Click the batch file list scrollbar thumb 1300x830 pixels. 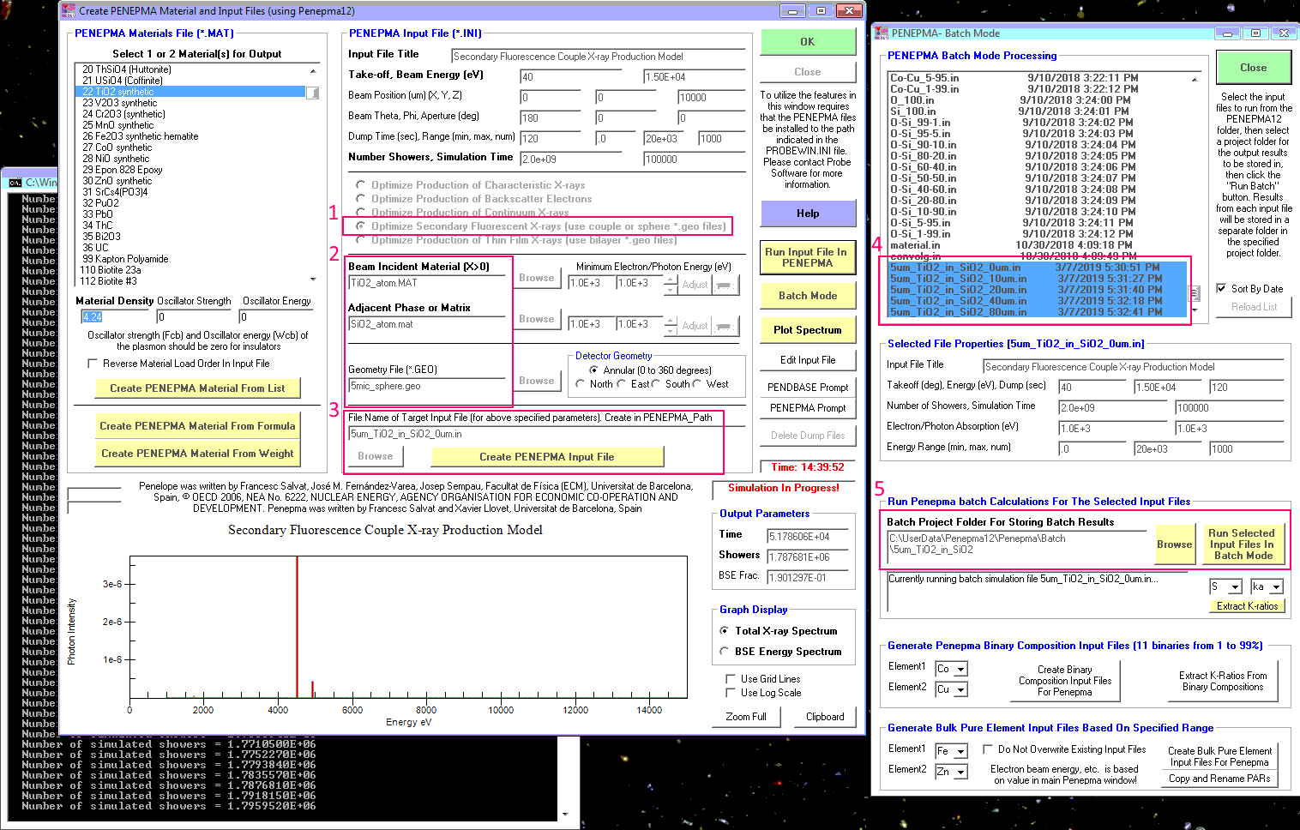pyautogui.click(x=1193, y=293)
